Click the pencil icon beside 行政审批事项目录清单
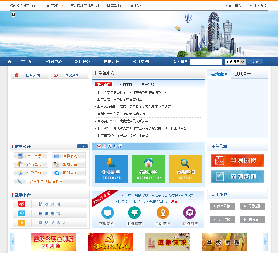This screenshot has height=253, width=278. click(x=19, y=181)
